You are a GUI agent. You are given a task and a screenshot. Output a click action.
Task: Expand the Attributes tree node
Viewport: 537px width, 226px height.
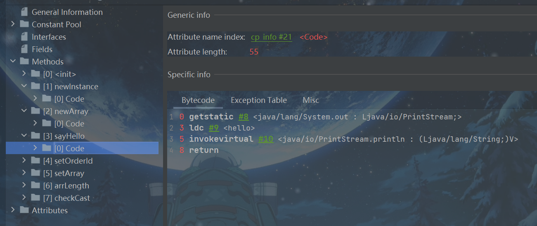point(13,210)
